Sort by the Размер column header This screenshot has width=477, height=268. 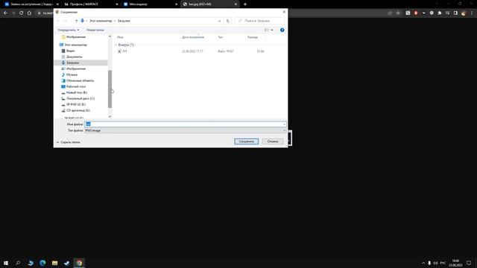[253, 37]
